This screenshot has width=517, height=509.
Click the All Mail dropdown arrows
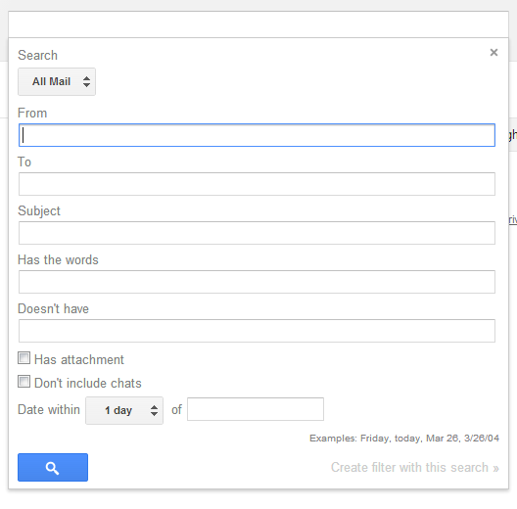point(86,82)
